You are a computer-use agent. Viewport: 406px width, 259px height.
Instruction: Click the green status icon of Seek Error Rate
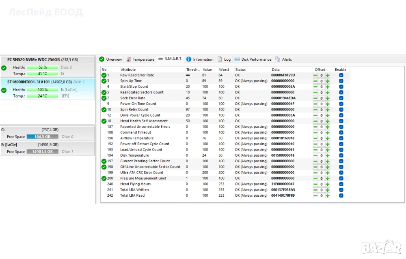[104, 98]
